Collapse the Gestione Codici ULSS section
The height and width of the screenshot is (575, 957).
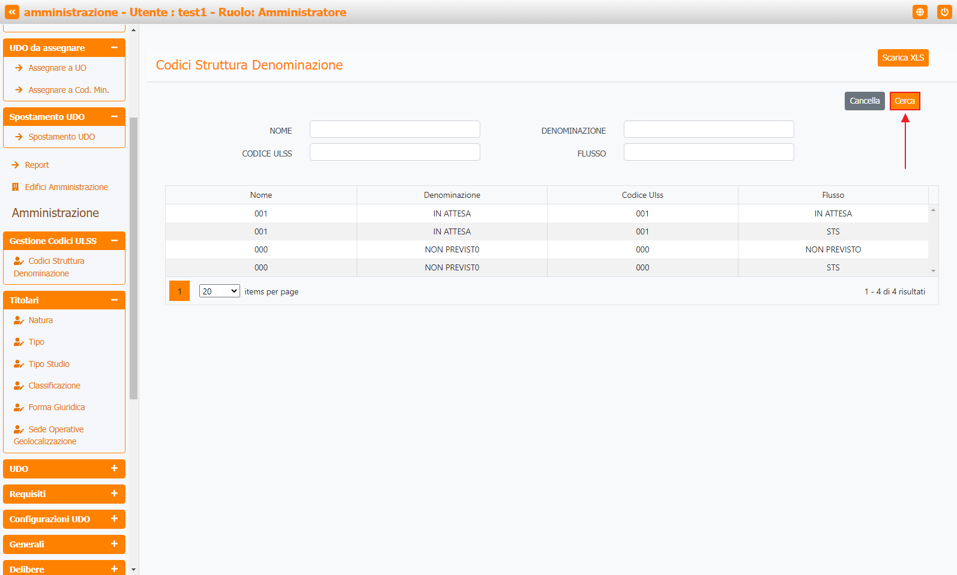[x=114, y=240]
